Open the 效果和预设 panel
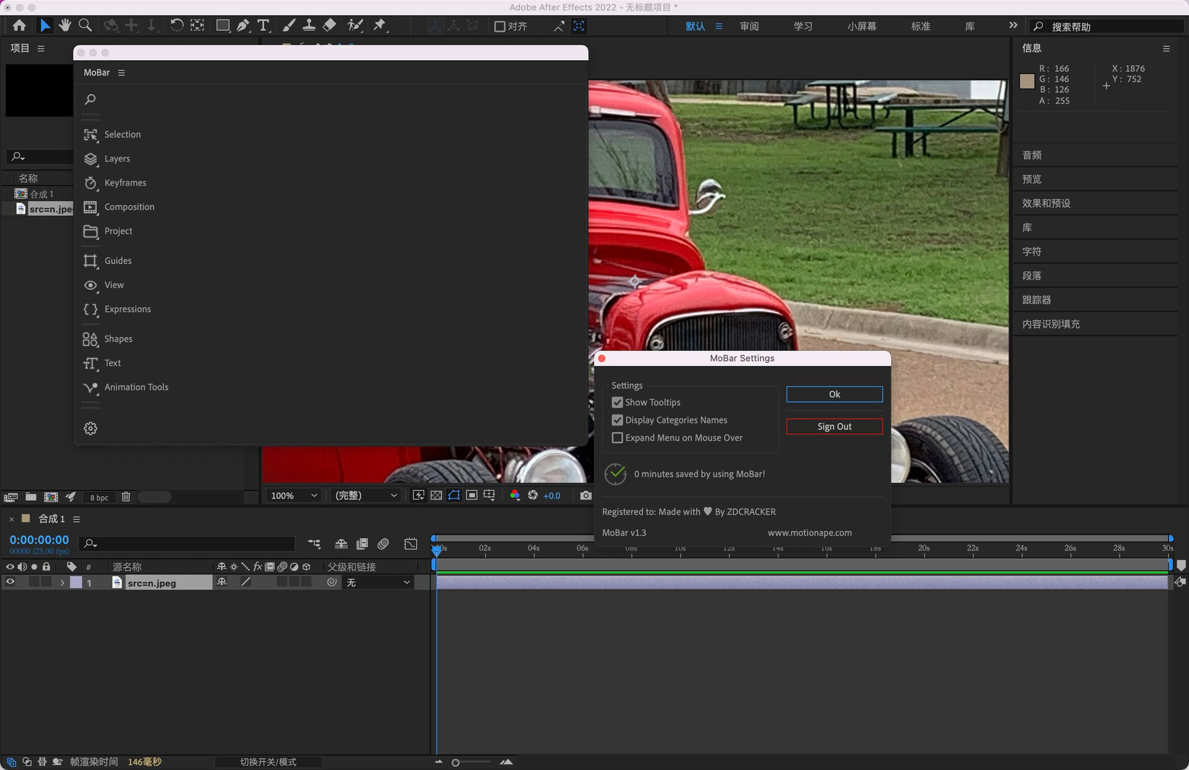The width and height of the screenshot is (1189, 770). (x=1046, y=203)
